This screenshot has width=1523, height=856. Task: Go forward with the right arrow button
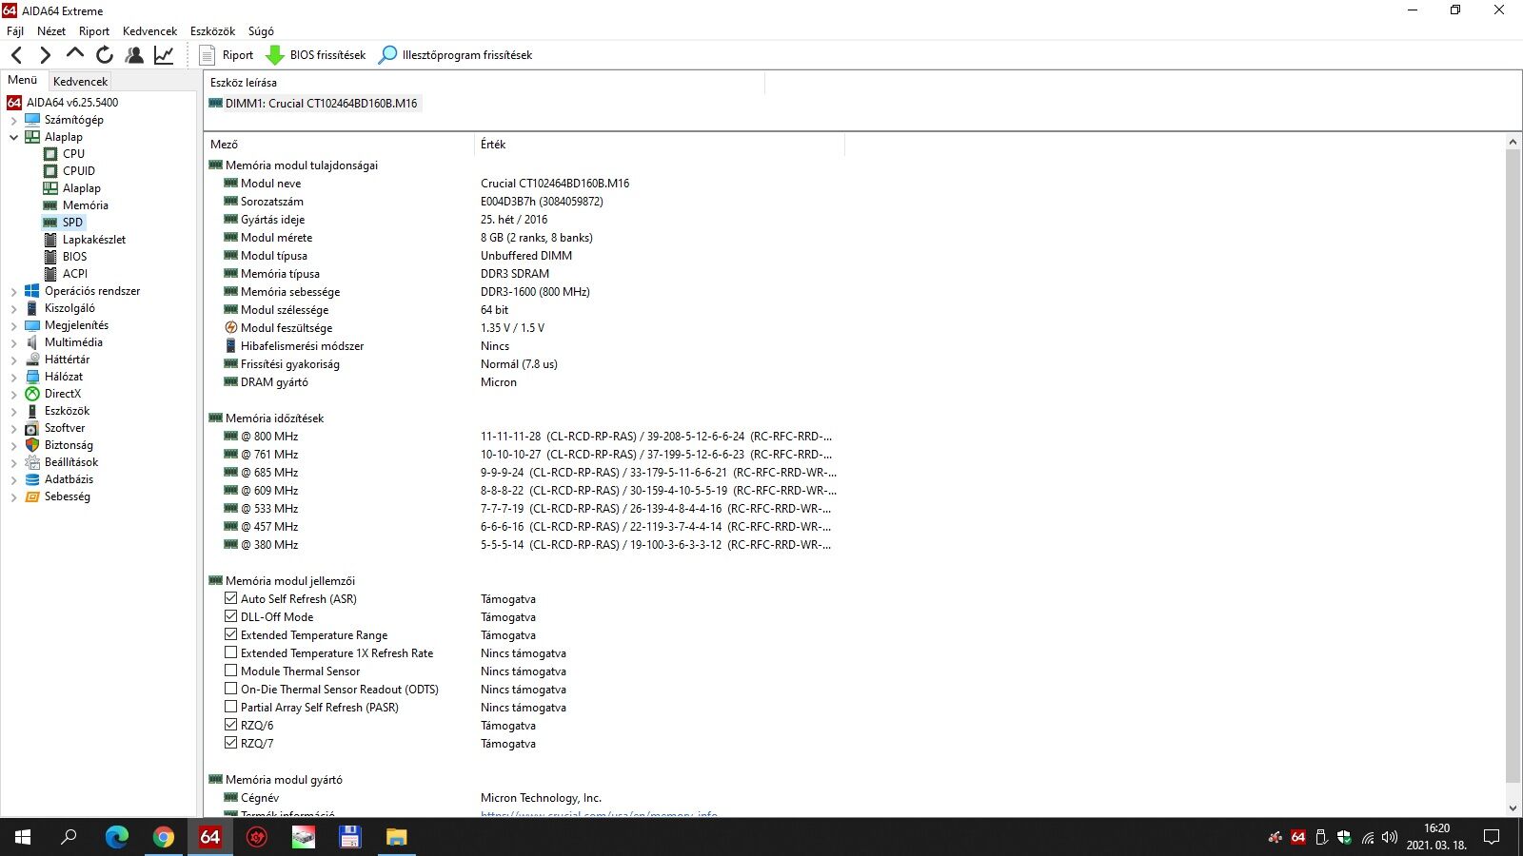[45, 55]
